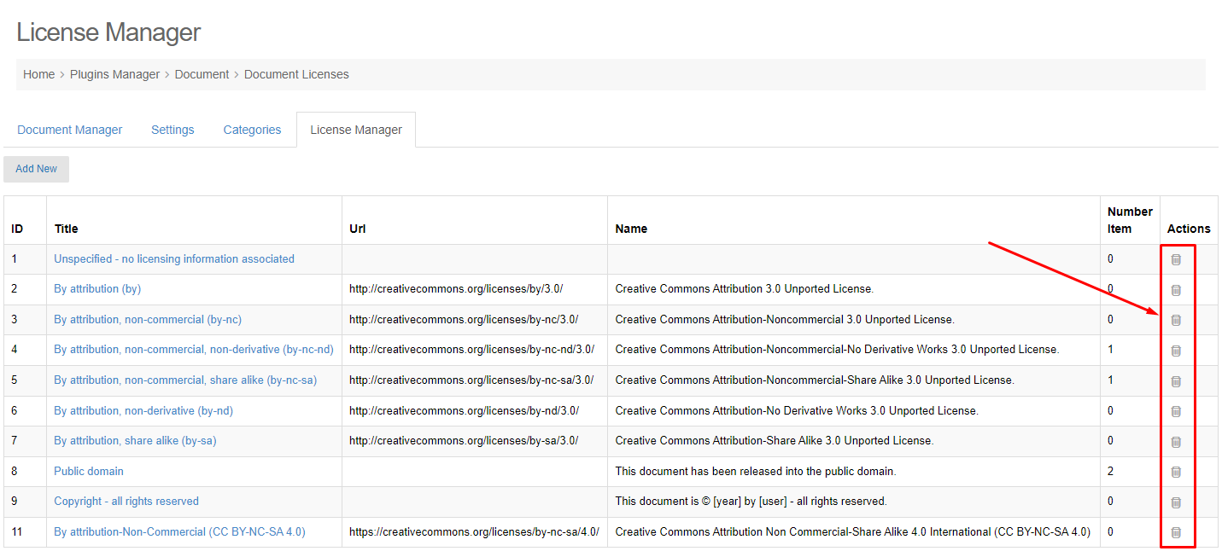Click name Attribution-Noncommercial-Share Alike 3.0 Unported

pos(815,380)
